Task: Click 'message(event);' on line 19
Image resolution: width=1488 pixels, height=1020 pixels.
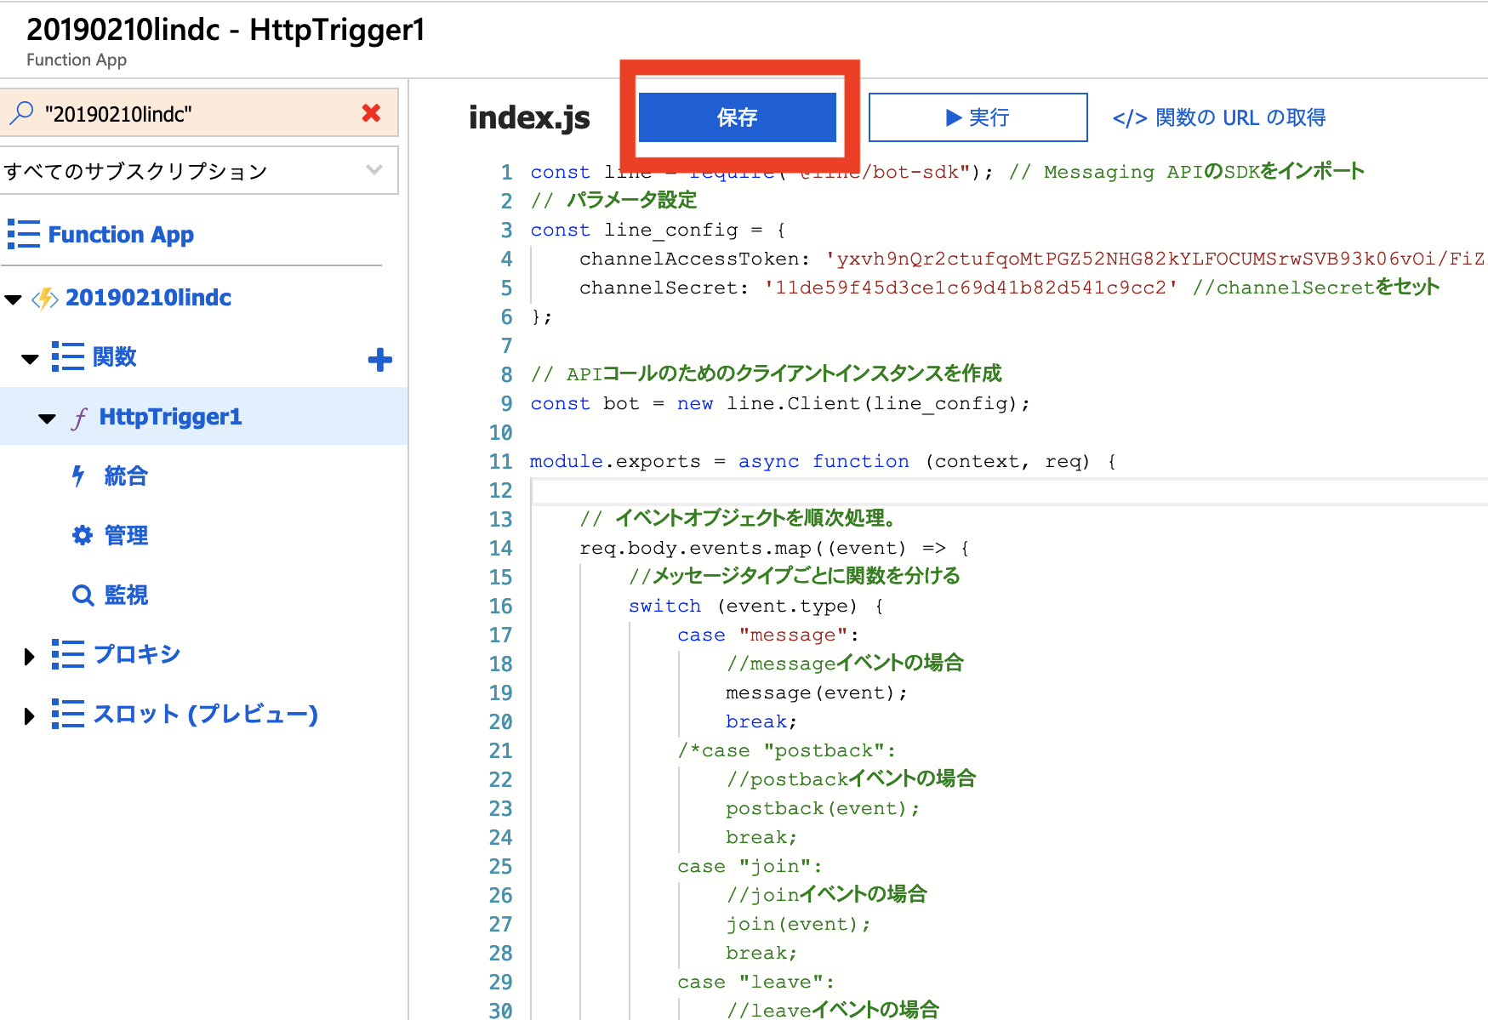Action: coord(817,693)
